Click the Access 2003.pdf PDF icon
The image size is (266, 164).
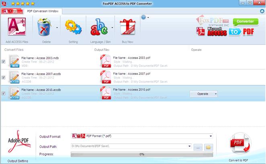coord(106,61)
